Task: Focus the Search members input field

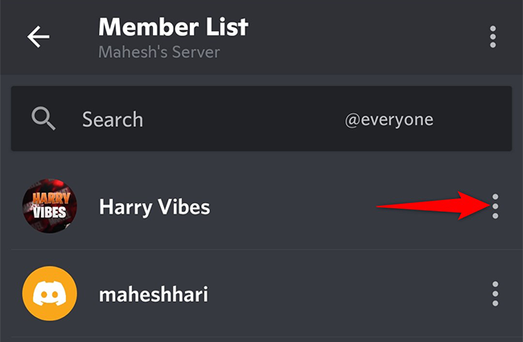Action: coord(209,120)
